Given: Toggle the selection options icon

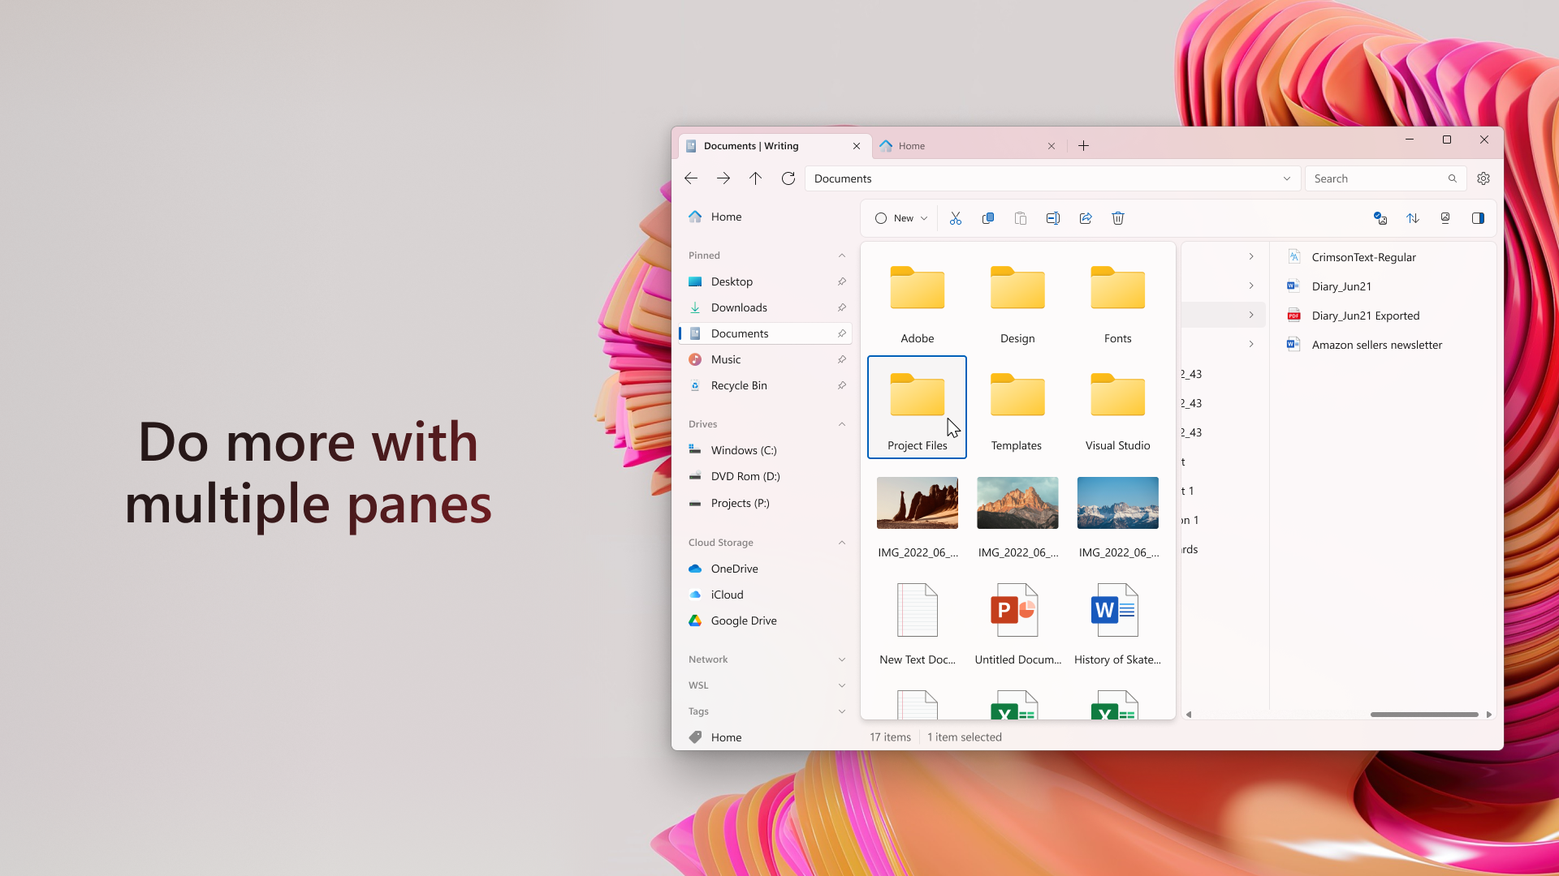Looking at the screenshot, I should [1380, 218].
